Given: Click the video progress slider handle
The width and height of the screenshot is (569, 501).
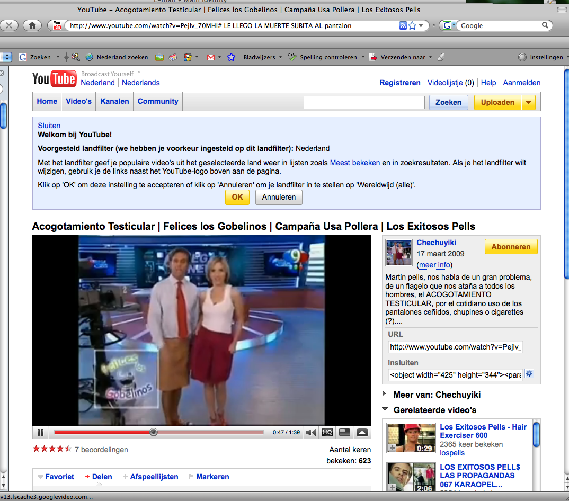Looking at the screenshot, I should tap(154, 432).
